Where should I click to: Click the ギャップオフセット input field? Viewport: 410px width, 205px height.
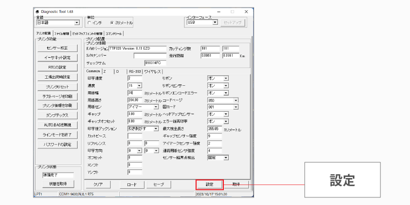135,121
